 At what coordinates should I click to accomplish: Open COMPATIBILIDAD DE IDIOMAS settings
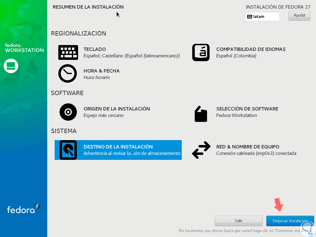click(x=251, y=49)
